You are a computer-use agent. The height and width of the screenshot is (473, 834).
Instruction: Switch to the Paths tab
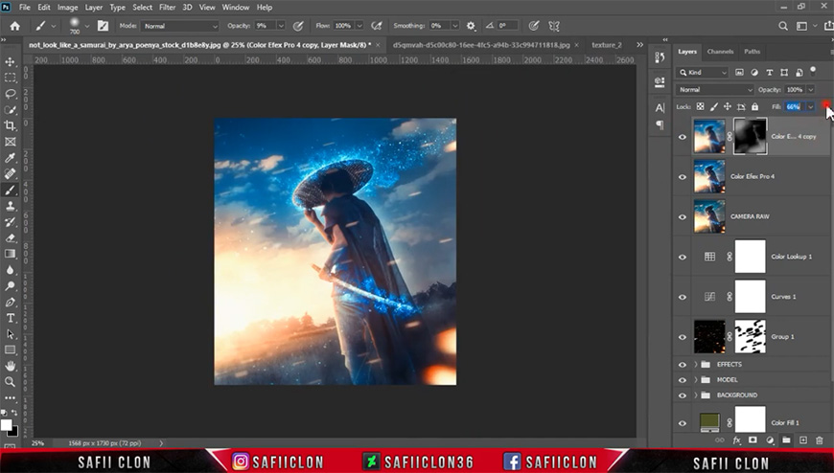pyautogui.click(x=753, y=52)
